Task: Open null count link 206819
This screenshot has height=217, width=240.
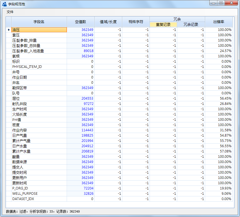Action: pos(87,151)
